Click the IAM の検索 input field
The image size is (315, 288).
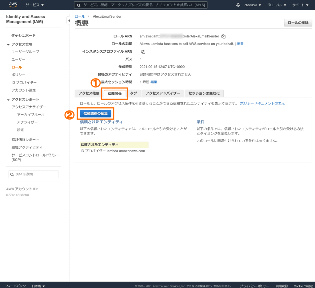[34, 174]
